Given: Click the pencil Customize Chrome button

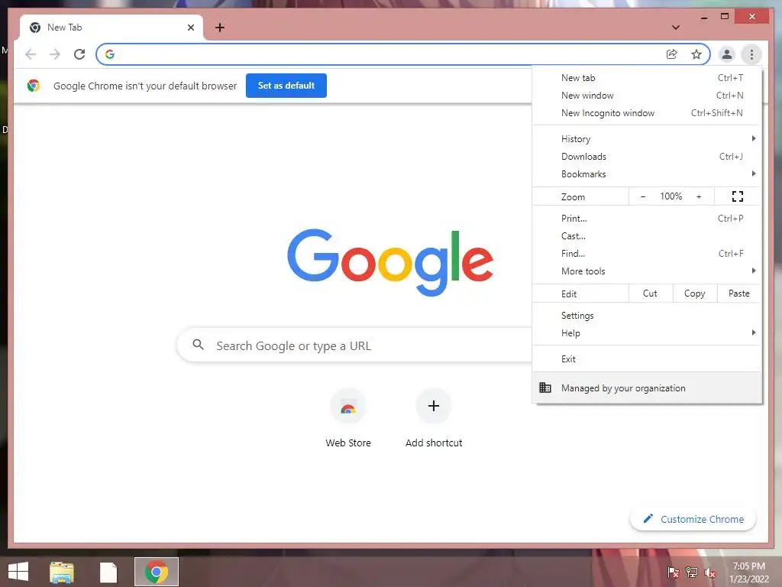Looking at the screenshot, I should coord(693,519).
